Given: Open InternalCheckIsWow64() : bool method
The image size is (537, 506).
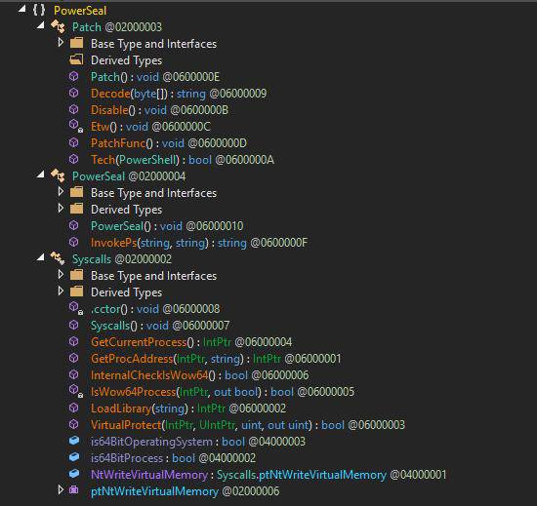Looking at the screenshot, I should click(199, 375).
